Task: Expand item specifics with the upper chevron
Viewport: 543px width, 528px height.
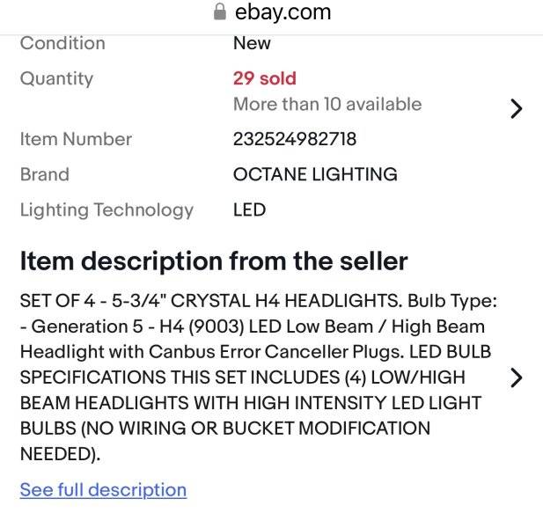Action: click(x=516, y=109)
